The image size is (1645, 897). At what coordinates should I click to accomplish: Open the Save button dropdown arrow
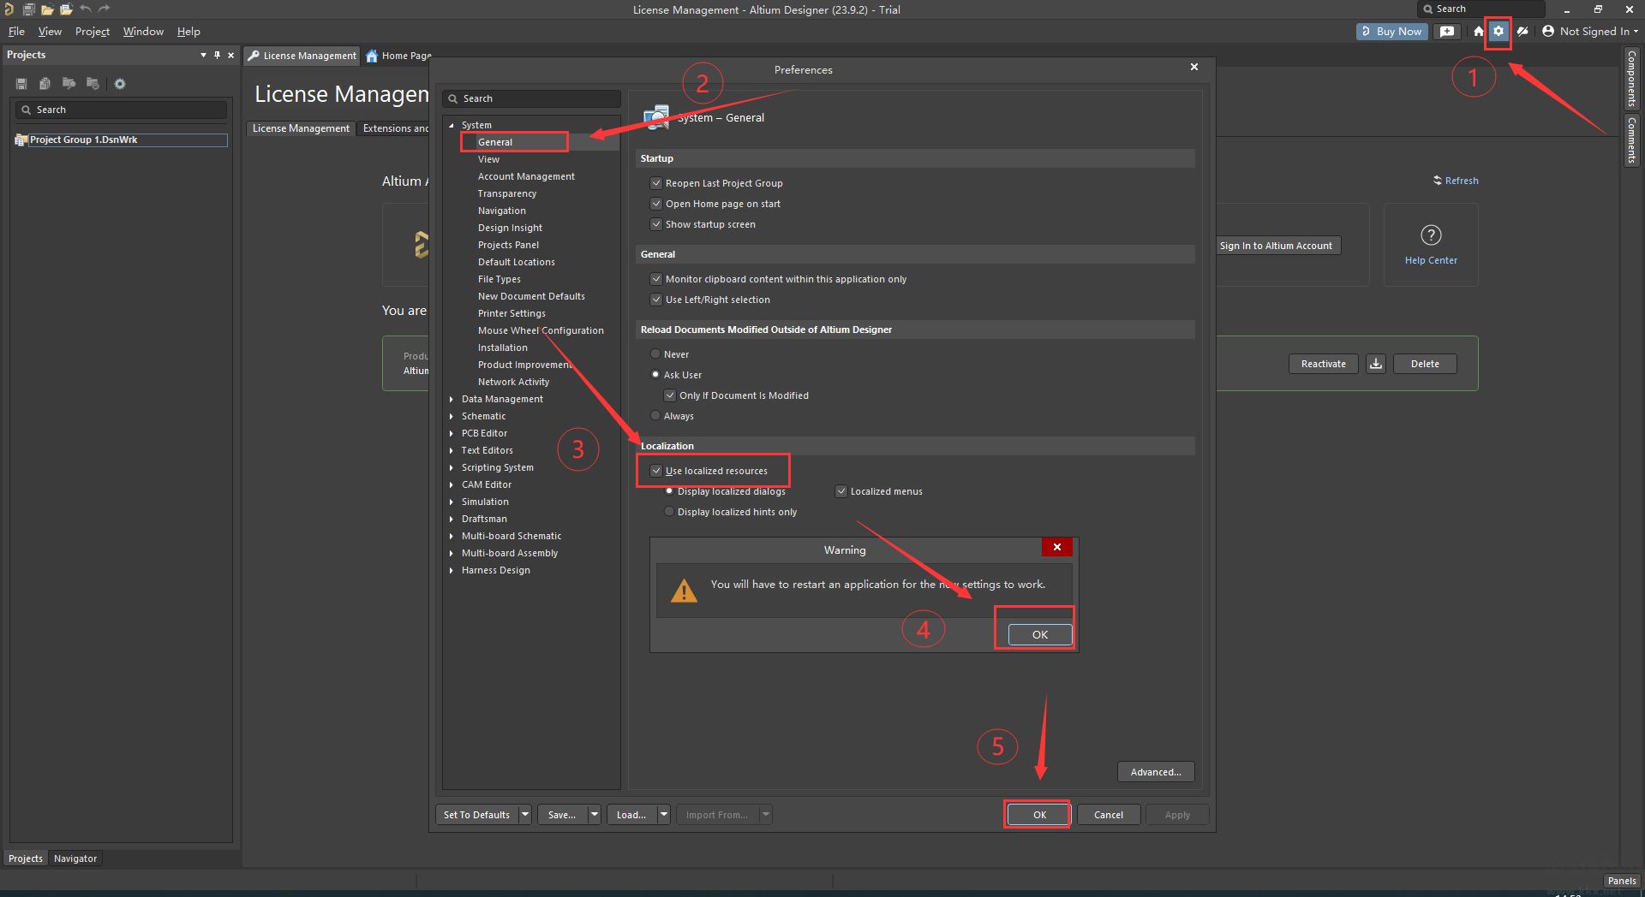tap(594, 814)
